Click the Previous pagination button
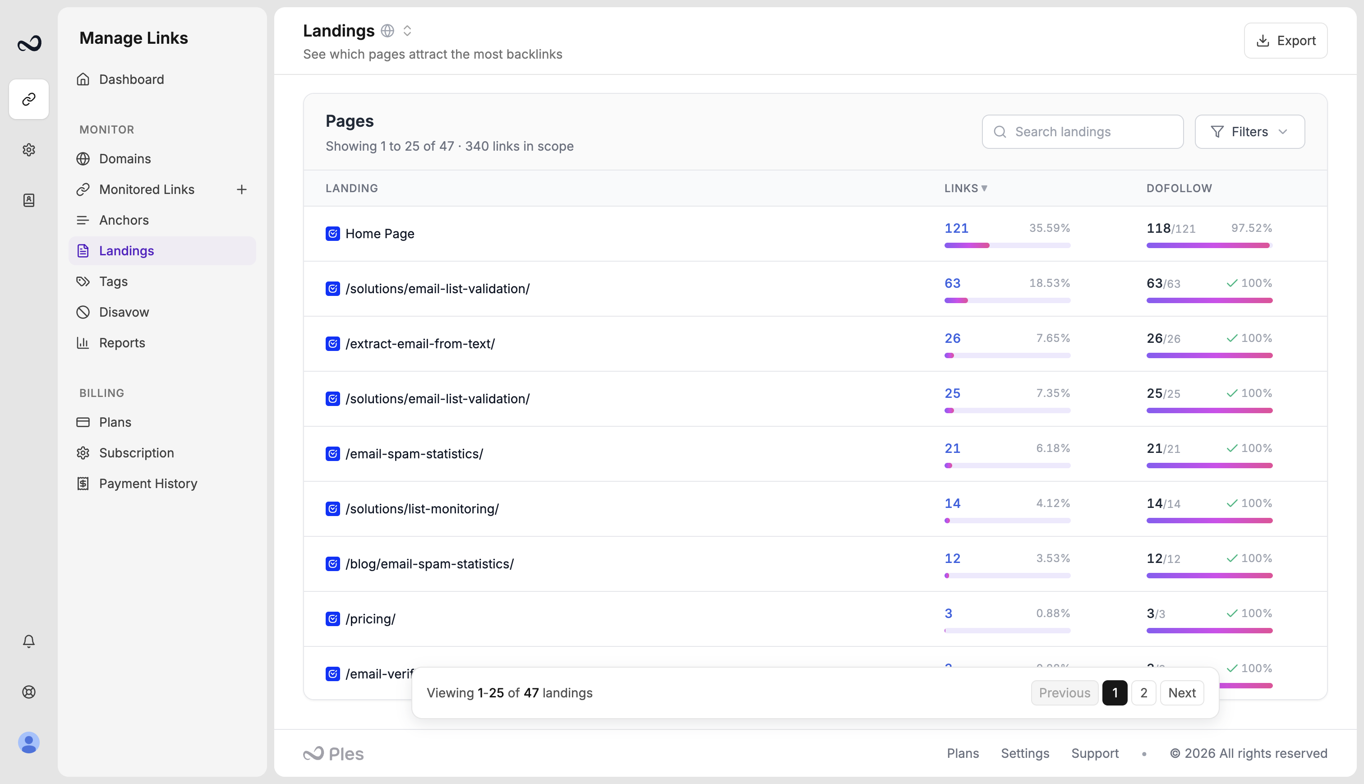The height and width of the screenshot is (784, 1364). (1064, 693)
